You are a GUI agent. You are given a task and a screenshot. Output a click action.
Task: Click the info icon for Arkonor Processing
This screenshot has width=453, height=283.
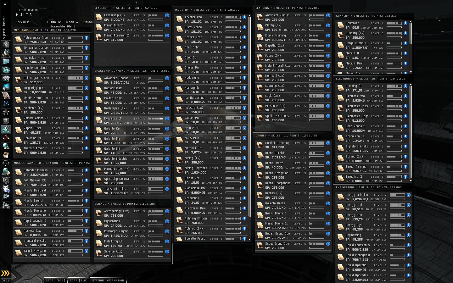244,17
